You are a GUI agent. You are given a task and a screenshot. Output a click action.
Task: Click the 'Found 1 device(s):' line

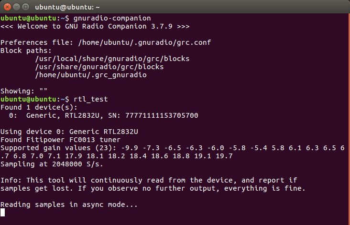39,107
